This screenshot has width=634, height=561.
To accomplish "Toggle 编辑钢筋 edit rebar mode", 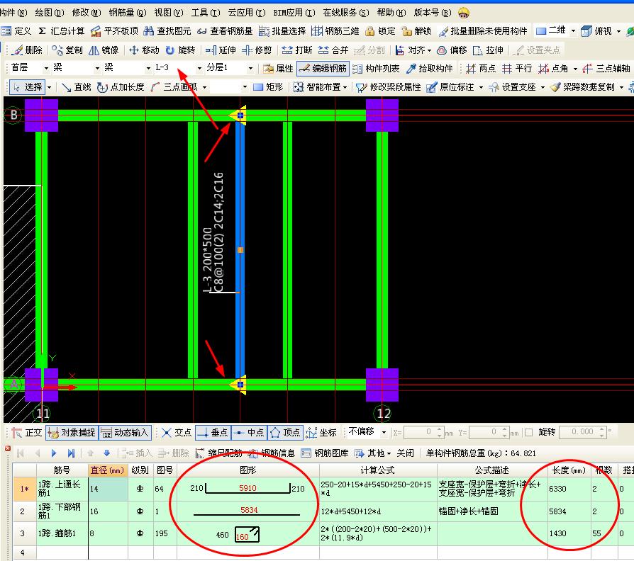I will [323, 69].
